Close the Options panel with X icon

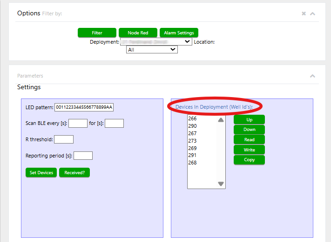tap(304, 14)
